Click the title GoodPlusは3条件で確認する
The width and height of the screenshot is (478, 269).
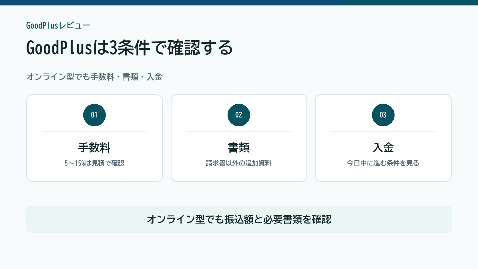pos(130,47)
